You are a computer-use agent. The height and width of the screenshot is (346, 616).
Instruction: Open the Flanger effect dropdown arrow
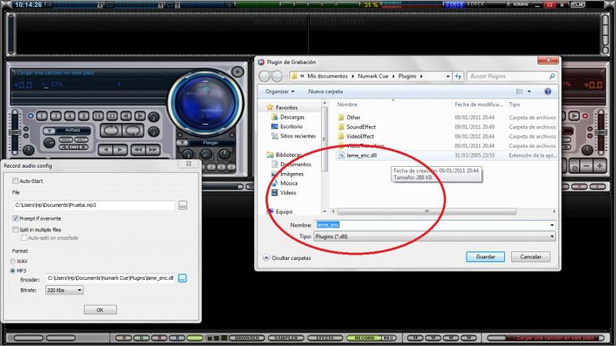coord(182,143)
